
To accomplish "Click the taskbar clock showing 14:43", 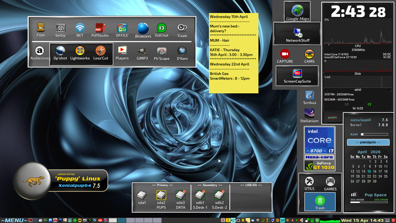I will [363, 220].
